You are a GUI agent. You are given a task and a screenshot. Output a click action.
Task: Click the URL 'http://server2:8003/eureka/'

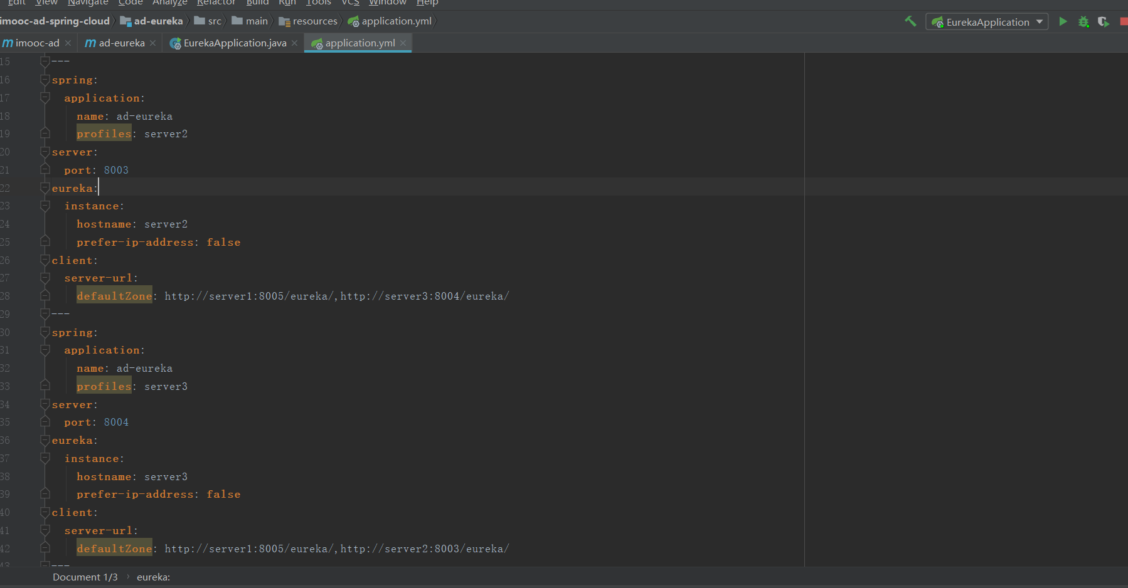(425, 549)
